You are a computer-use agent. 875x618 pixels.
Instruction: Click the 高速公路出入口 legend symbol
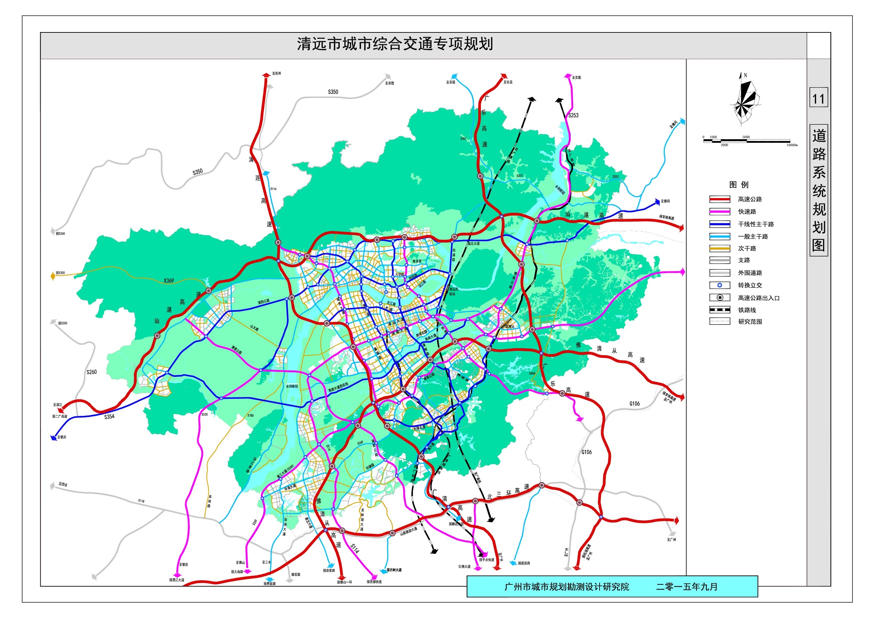click(719, 298)
